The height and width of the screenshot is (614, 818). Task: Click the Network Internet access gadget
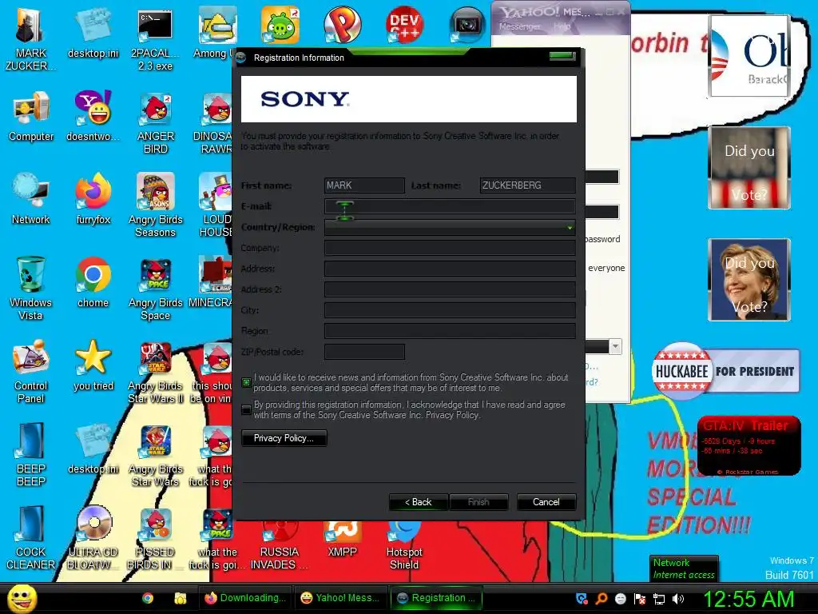(x=684, y=568)
